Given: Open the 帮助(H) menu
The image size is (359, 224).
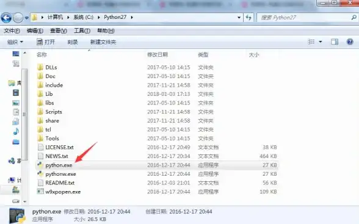Looking at the screenshot, I should pyautogui.click(x=106, y=31).
